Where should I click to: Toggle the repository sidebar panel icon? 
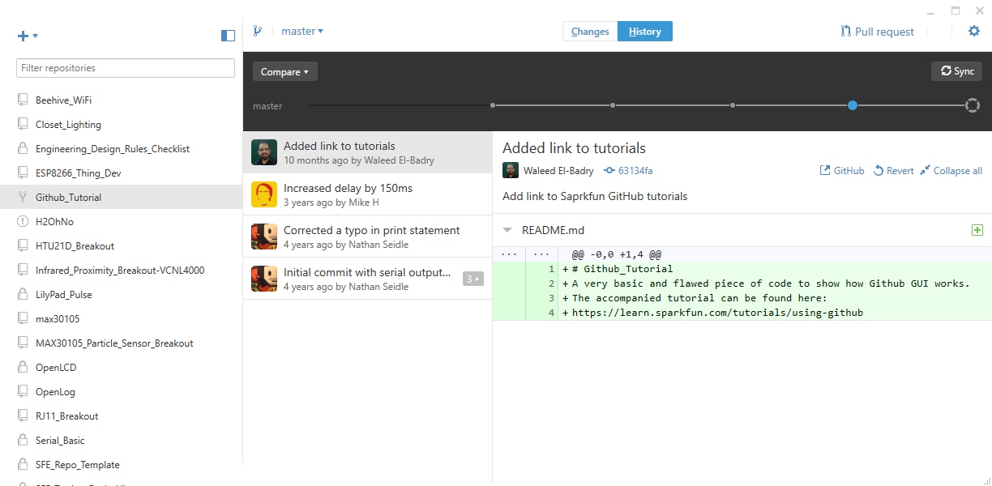pyautogui.click(x=228, y=36)
